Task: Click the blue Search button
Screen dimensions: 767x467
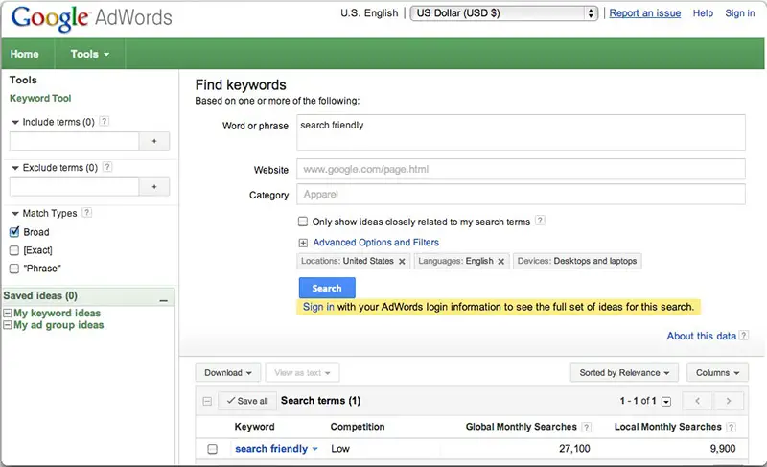Action: 327,288
